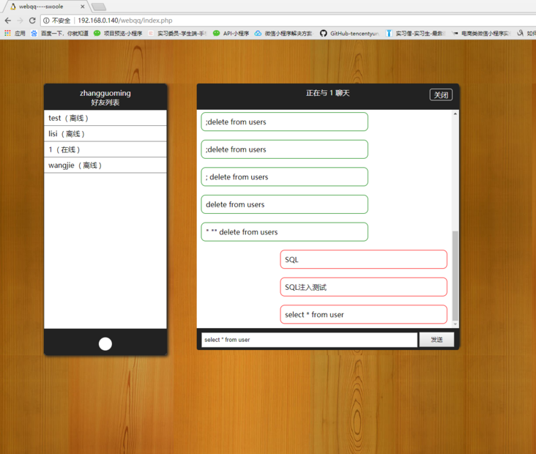
Task: Click the sent message 'SQL注入测试'
Action: (x=363, y=287)
